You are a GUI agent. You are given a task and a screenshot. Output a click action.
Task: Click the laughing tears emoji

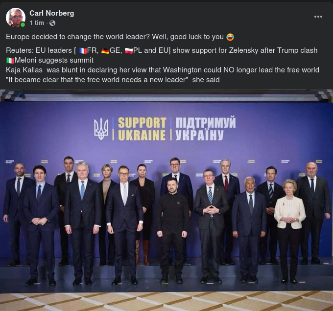coord(230,37)
